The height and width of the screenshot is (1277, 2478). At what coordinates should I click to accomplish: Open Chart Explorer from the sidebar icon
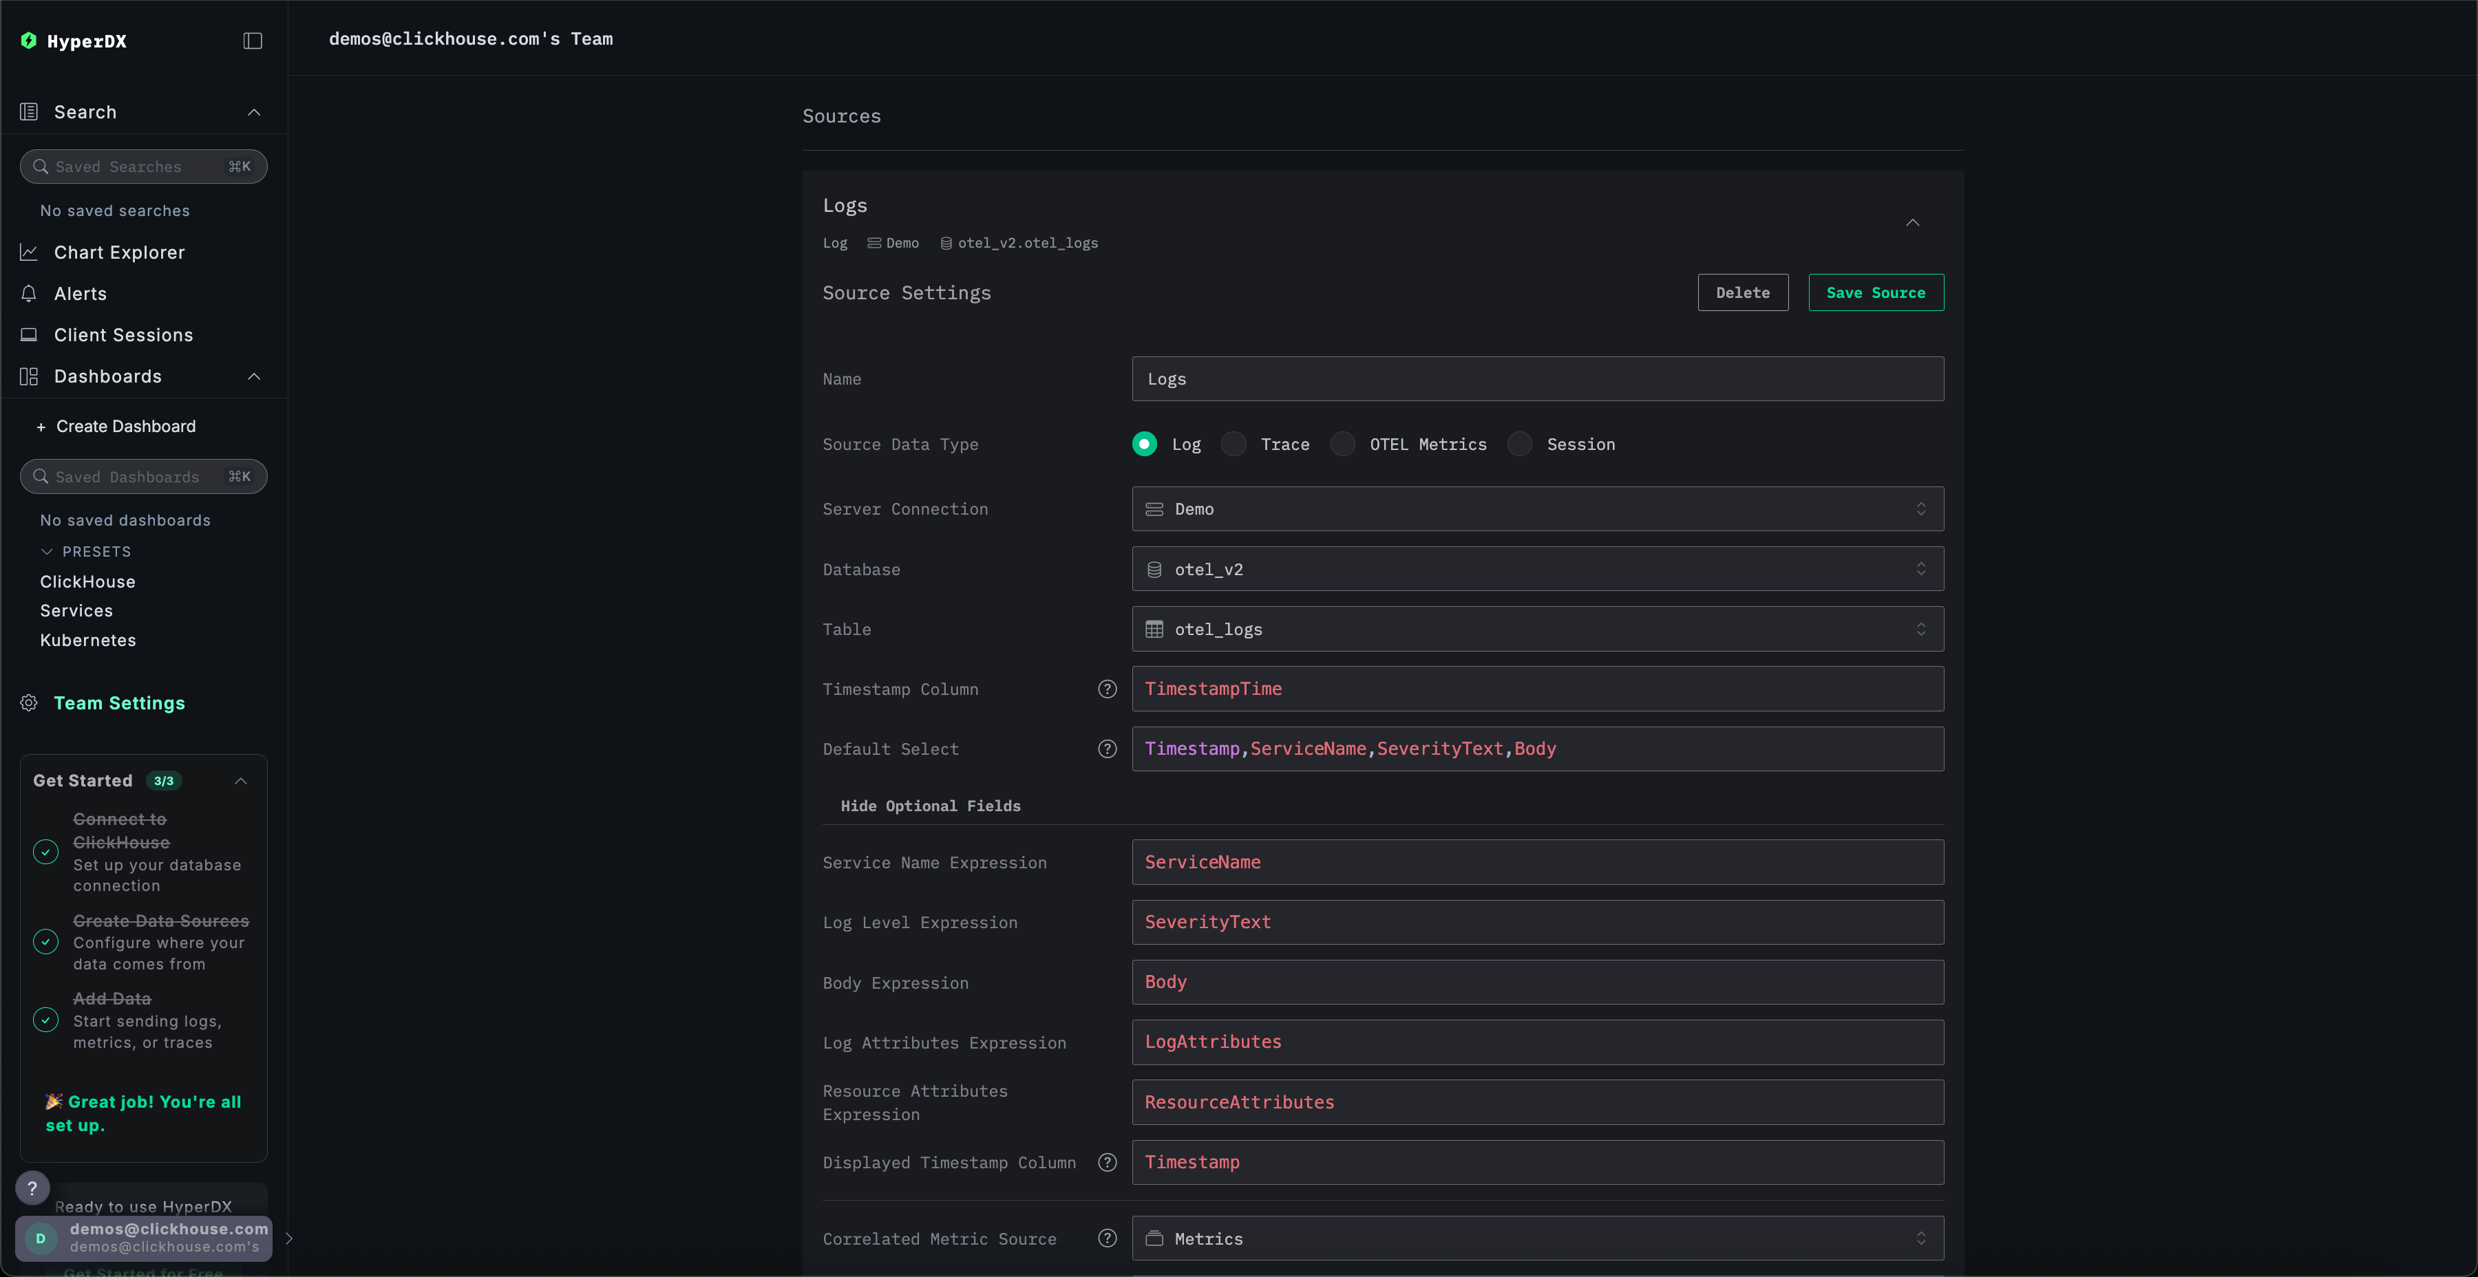point(29,251)
